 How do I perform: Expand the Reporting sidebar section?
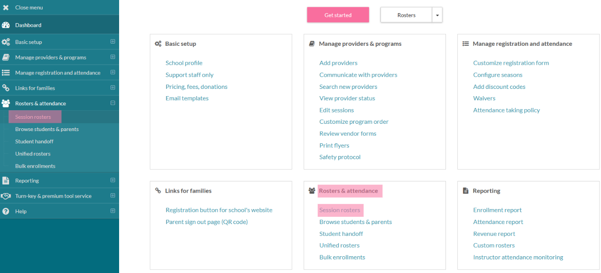[113, 180]
